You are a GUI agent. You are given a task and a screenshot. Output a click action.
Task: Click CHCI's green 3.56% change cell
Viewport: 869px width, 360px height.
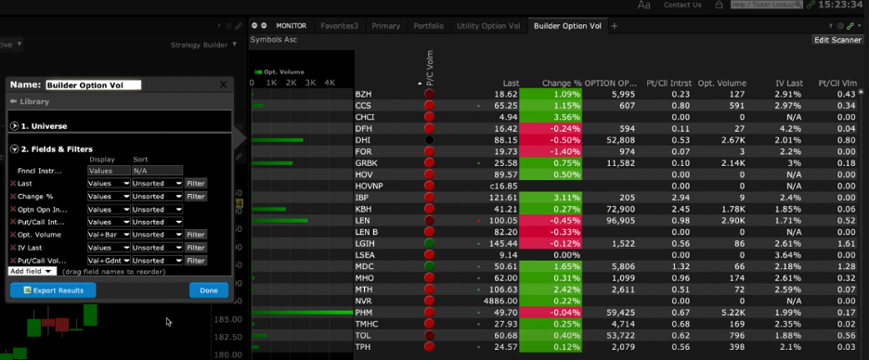click(551, 118)
